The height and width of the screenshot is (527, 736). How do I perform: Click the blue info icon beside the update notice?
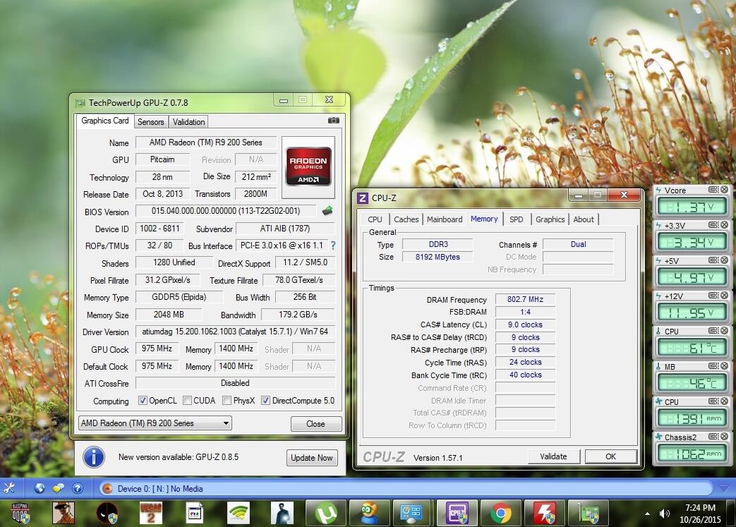pyautogui.click(x=94, y=456)
